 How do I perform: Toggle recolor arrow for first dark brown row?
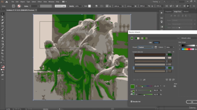tap(167, 55)
